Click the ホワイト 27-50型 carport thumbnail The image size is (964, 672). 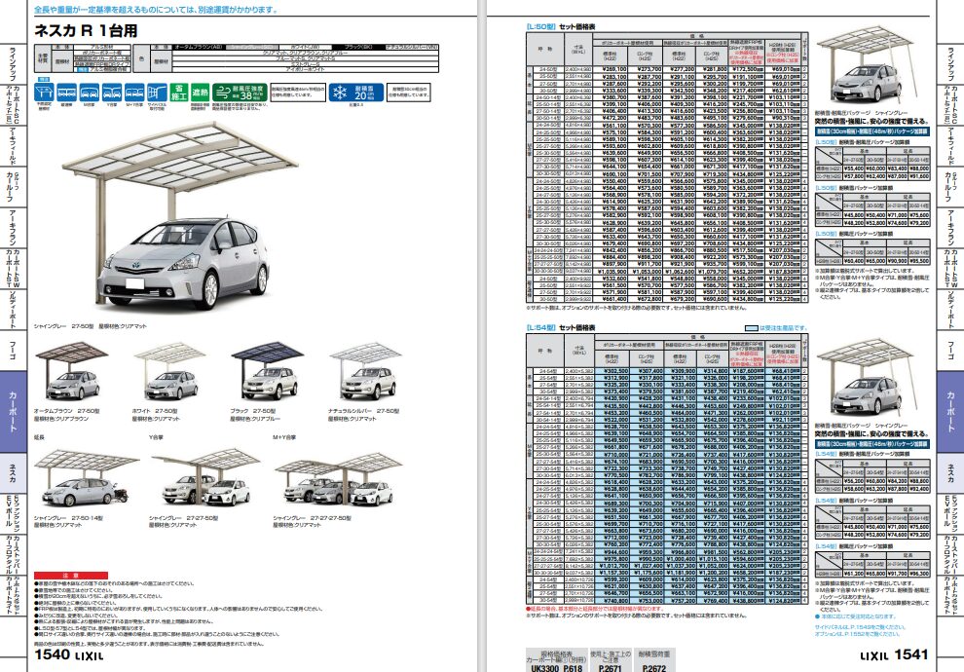point(169,372)
